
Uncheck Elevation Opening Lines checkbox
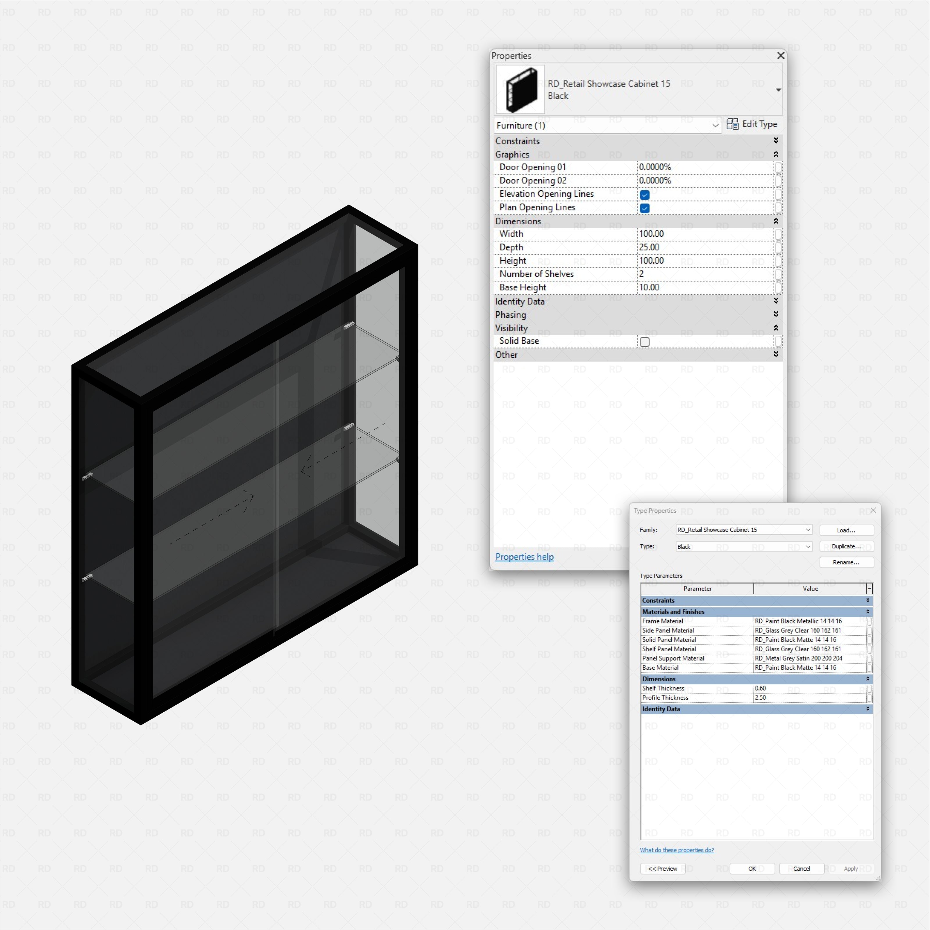645,195
